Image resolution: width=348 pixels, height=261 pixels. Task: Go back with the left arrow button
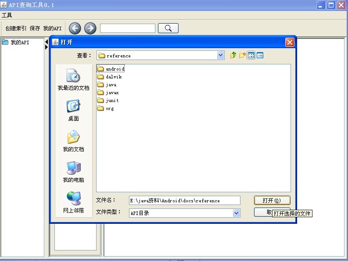(75, 28)
